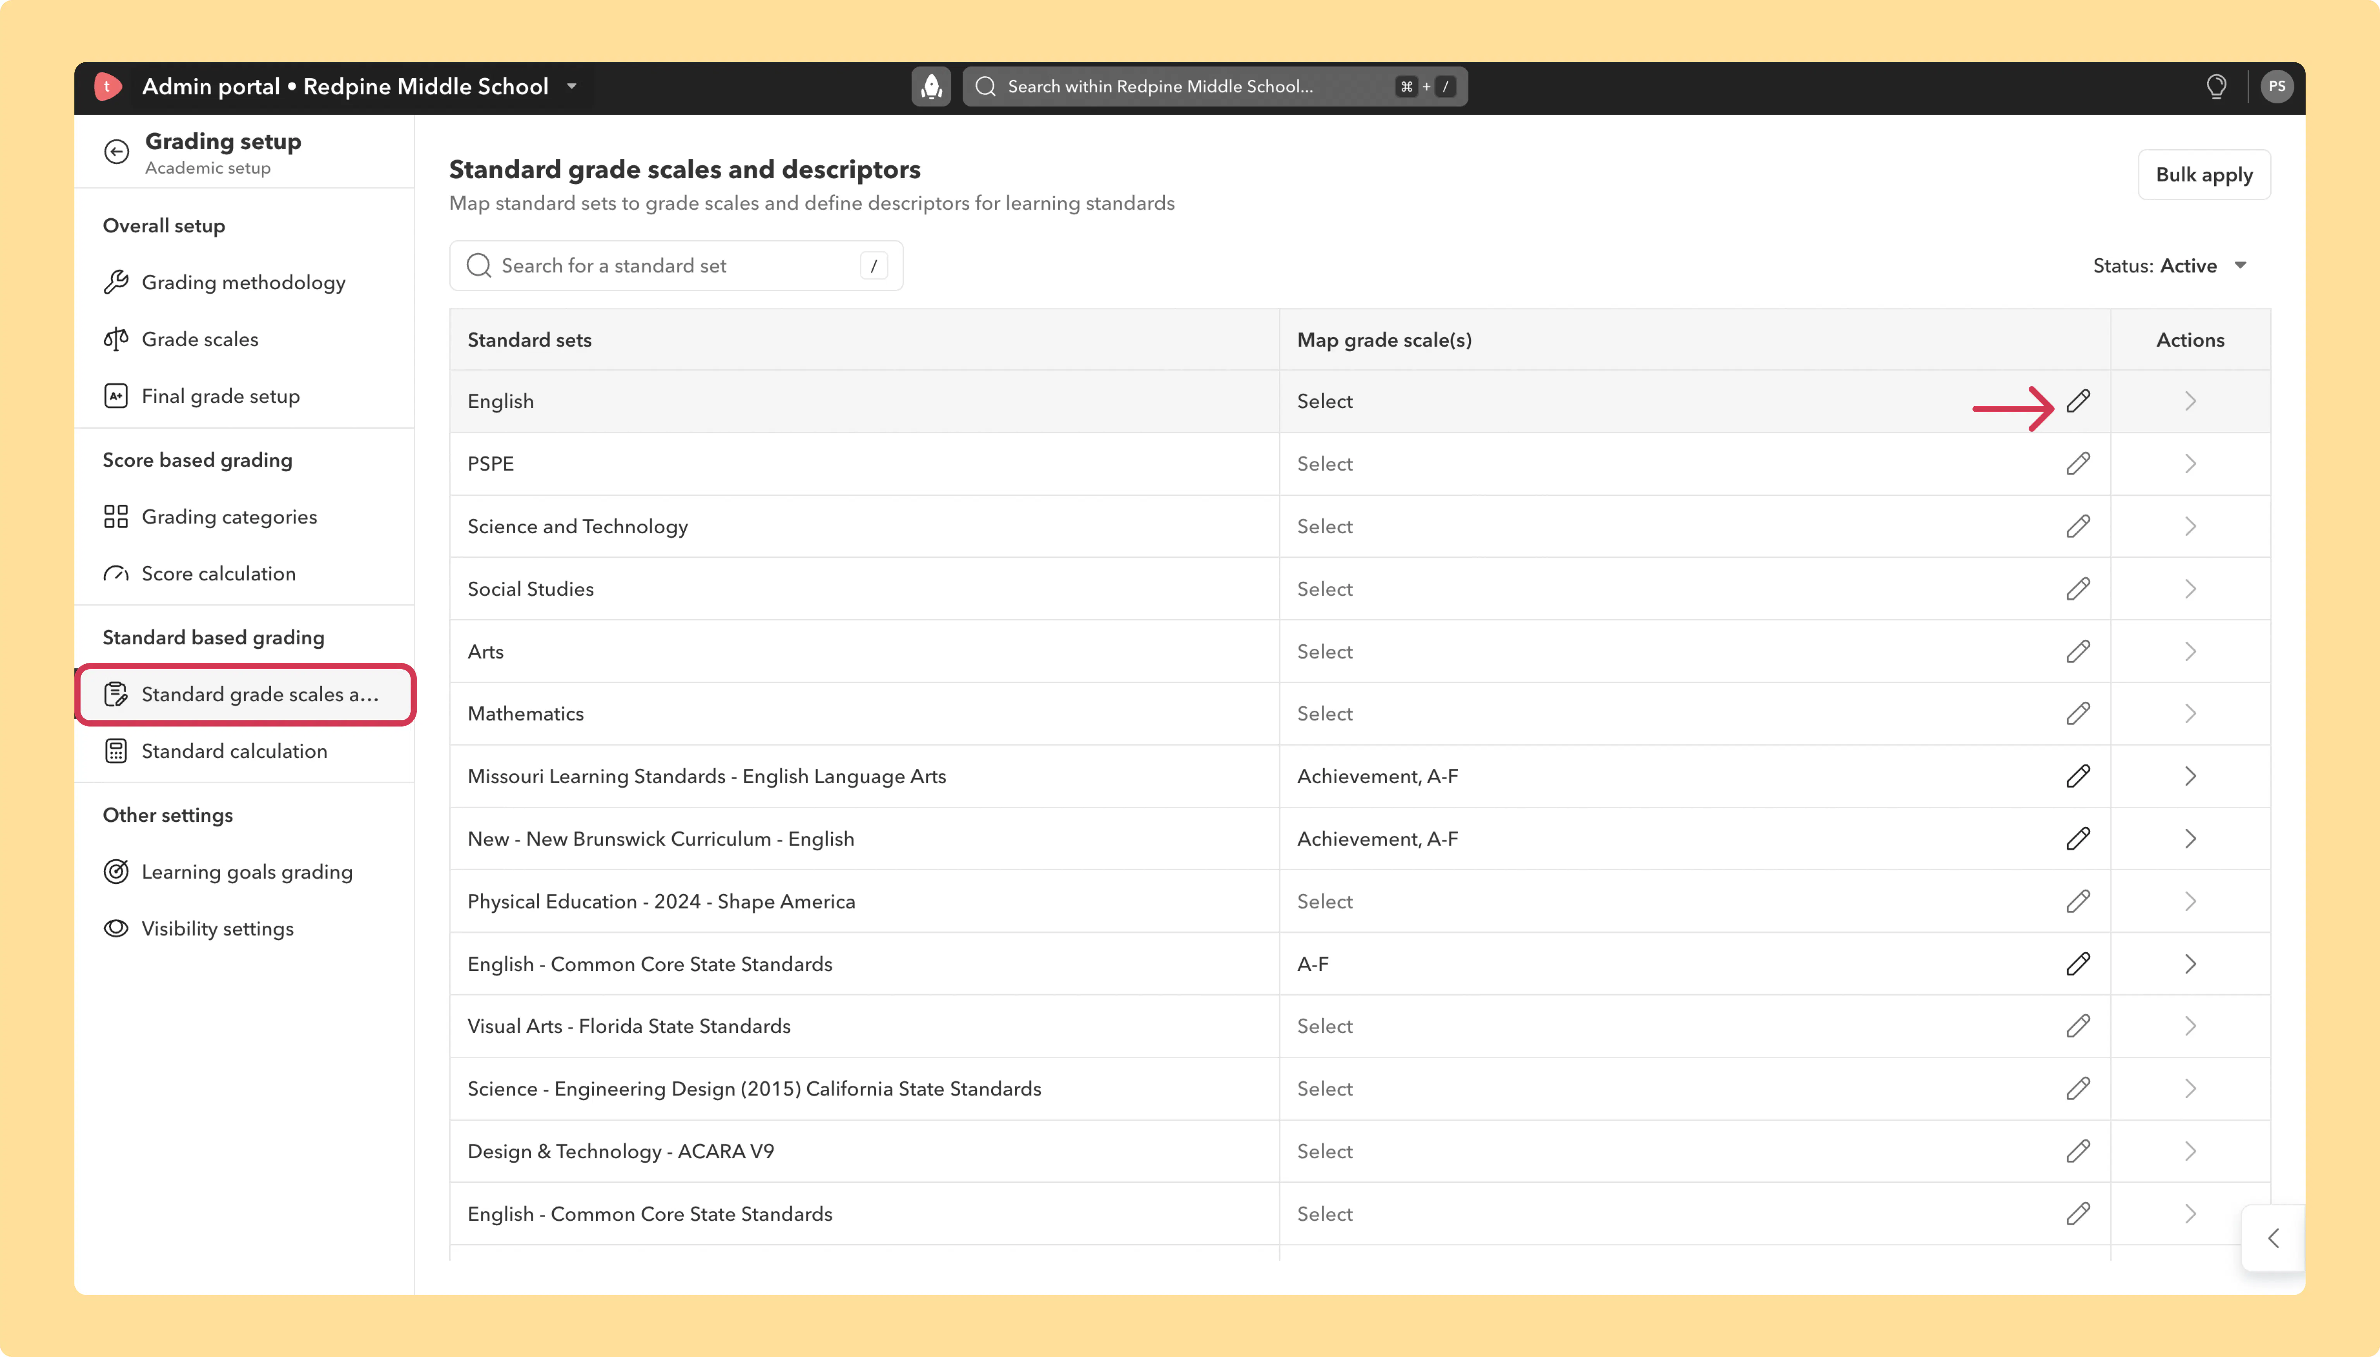
Task: Click Admin portal Redpine Middle School title
Action: (x=345, y=87)
